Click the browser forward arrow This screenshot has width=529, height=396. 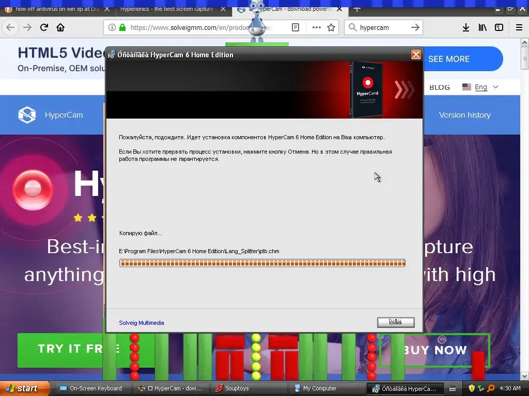27,27
